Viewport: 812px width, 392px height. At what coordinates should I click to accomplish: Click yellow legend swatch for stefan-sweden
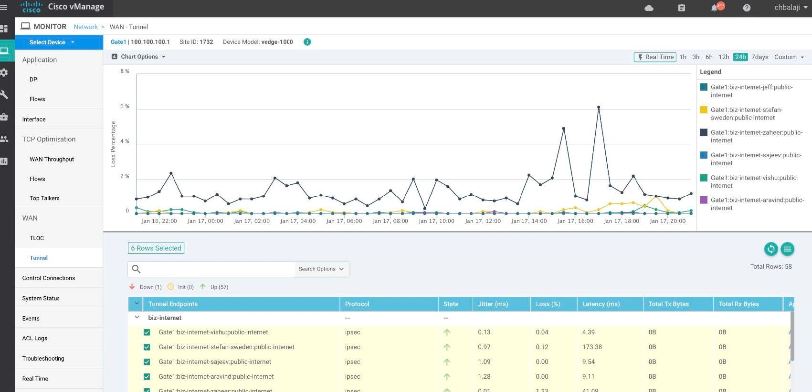coord(703,110)
